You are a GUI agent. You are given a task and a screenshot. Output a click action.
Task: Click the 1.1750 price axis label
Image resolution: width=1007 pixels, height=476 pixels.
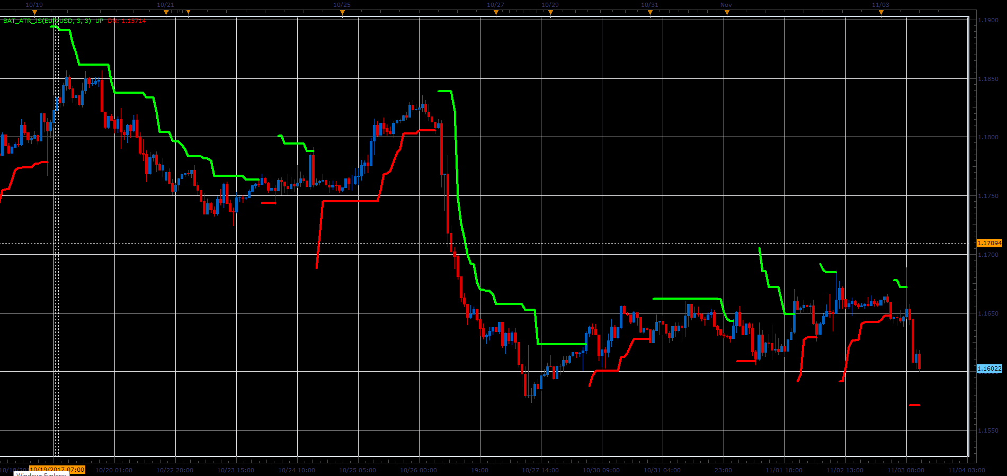tap(988, 196)
